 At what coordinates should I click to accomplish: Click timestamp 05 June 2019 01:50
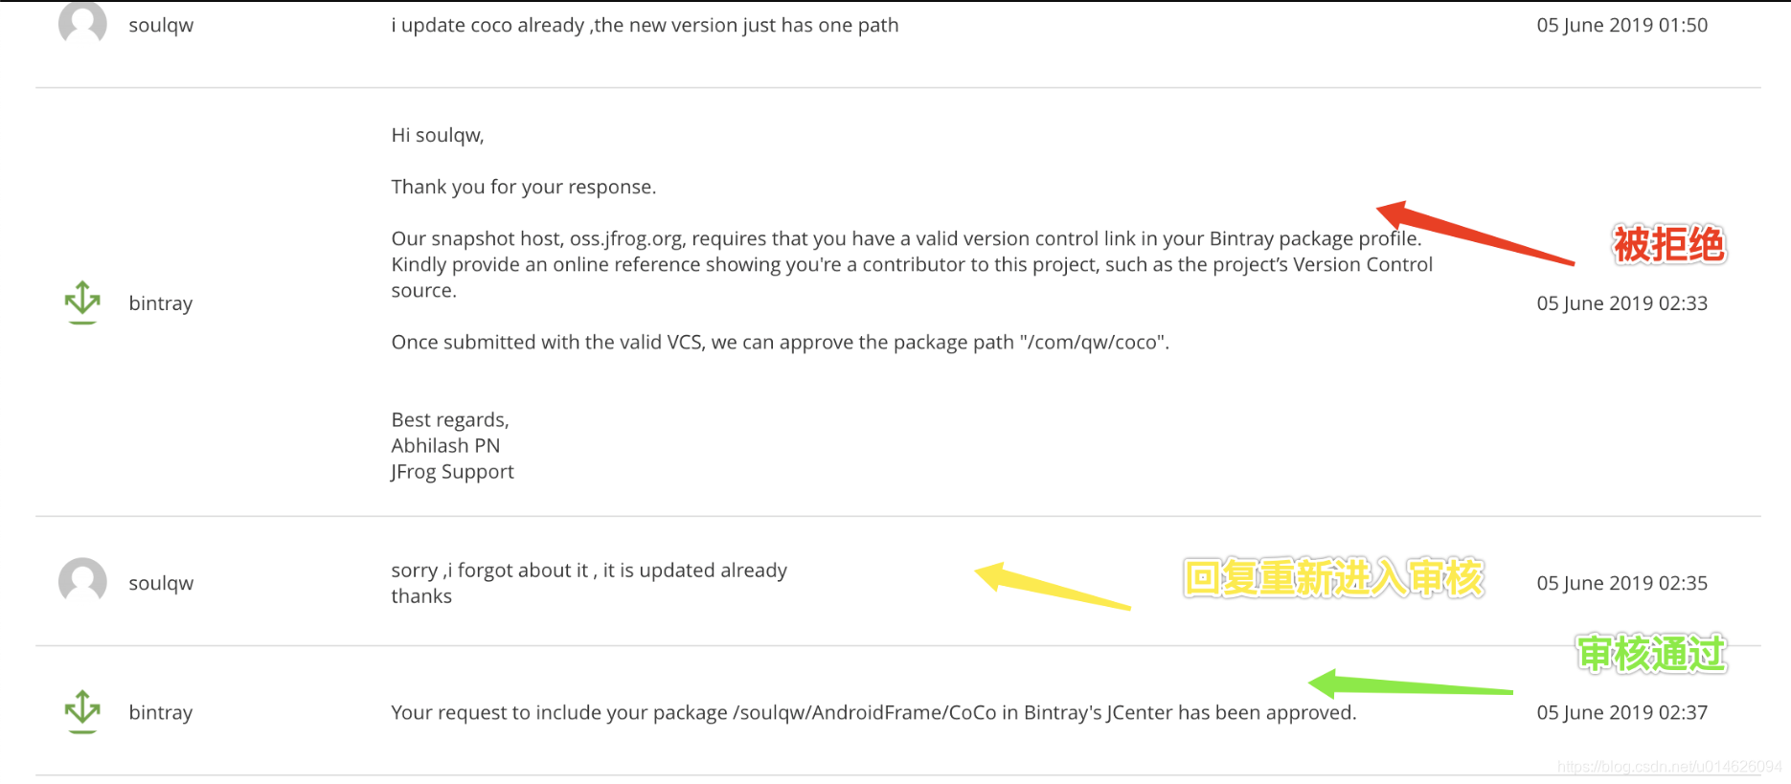coord(1622,26)
